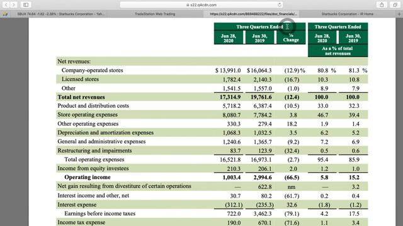Image resolution: width=403 pixels, height=226 pixels.
Task: Click the 95.4 percent of revenue value
Action: coord(322,159)
